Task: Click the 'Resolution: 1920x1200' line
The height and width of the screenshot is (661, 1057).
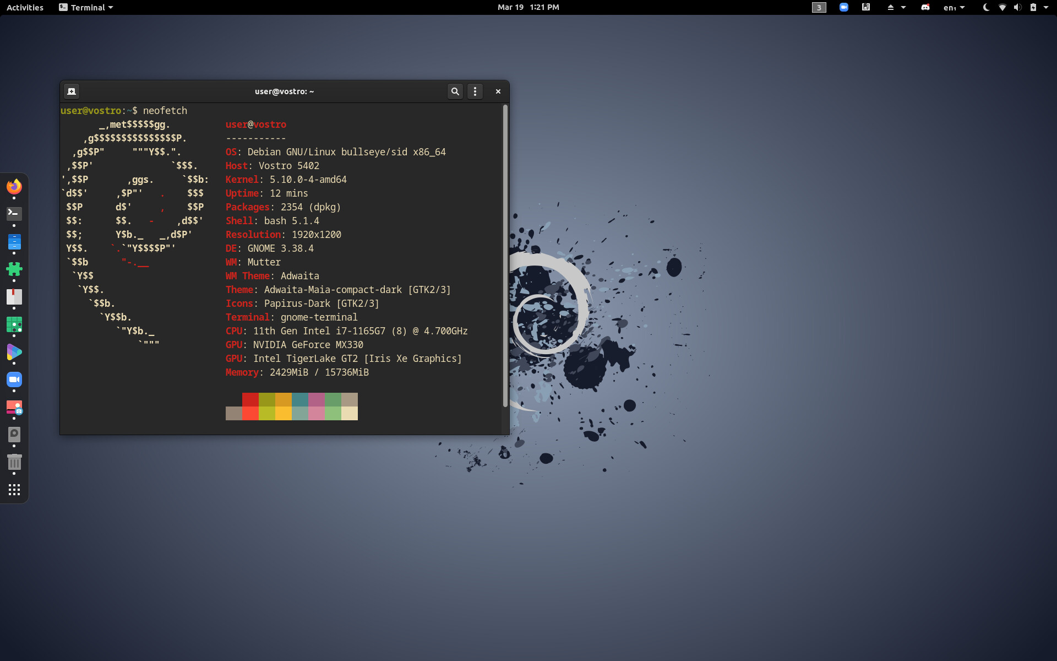Action: 284,235
